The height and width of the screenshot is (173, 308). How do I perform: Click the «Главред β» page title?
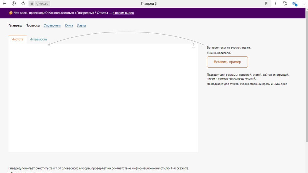(149, 4)
